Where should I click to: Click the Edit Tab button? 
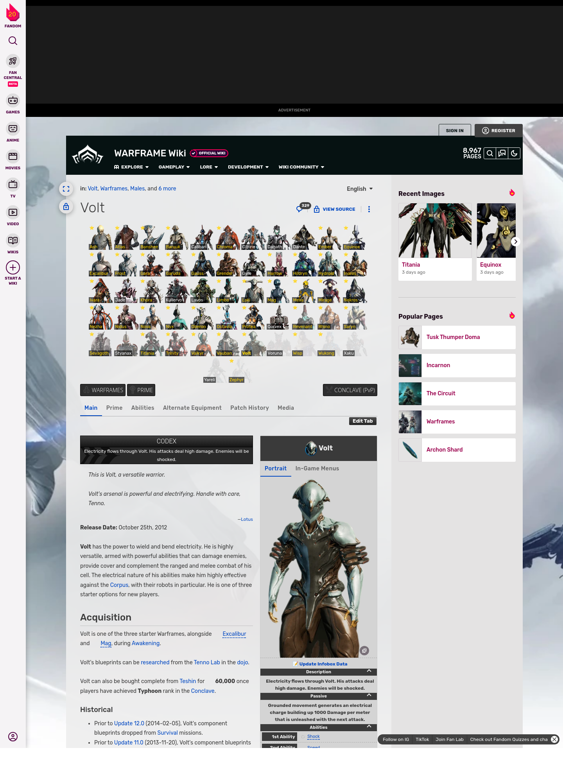point(363,421)
